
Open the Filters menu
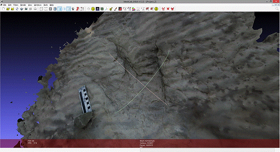coord(16,5)
